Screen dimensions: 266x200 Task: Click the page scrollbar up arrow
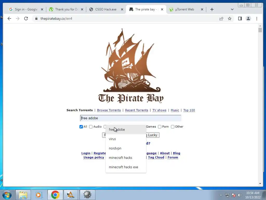[x=260, y=26]
